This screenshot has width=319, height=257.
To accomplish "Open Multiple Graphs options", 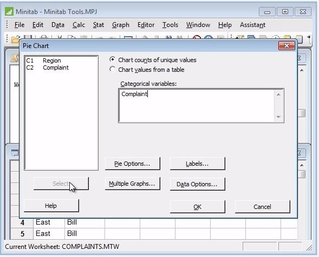I will (133, 184).
